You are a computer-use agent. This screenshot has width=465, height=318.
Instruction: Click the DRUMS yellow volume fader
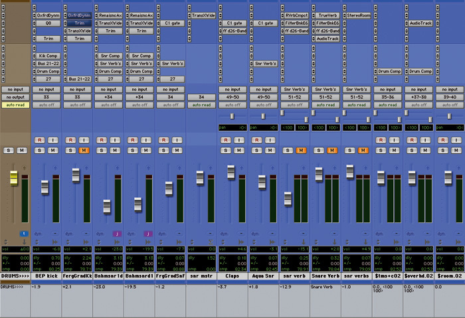pyautogui.click(x=13, y=178)
